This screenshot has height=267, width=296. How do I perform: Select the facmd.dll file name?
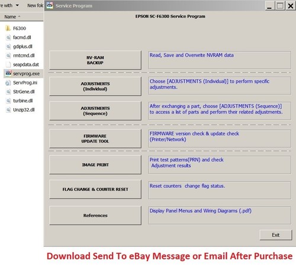(22, 37)
